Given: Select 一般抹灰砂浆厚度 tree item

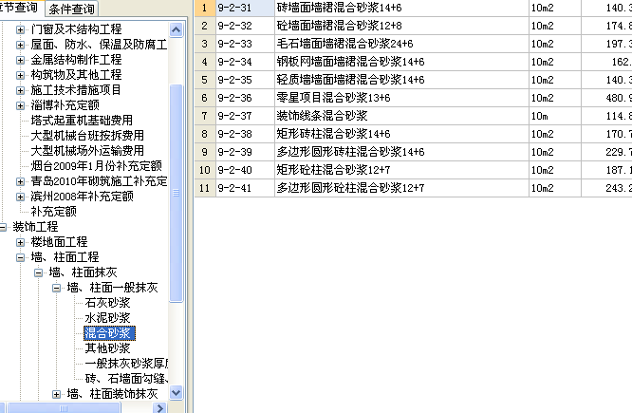Looking at the screenshot, I should [x=126, y=364].
